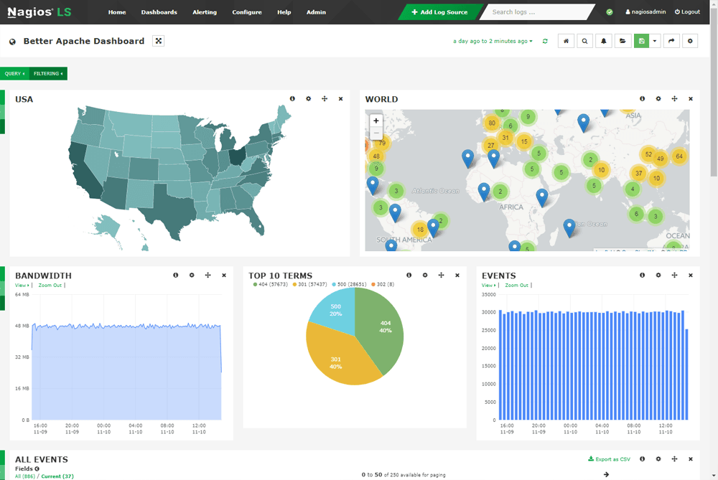Open the dashboard settings gear icon
The height and width of the screenshot is (480, 718).
(690, 41)
